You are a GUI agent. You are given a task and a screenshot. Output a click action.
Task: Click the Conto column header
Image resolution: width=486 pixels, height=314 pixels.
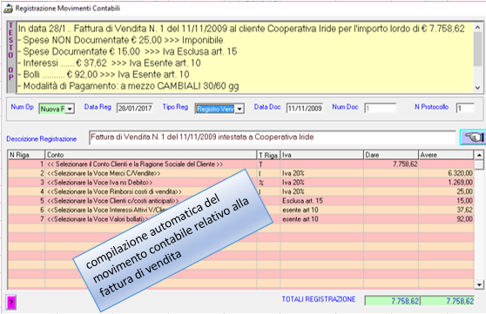[151, 155]
